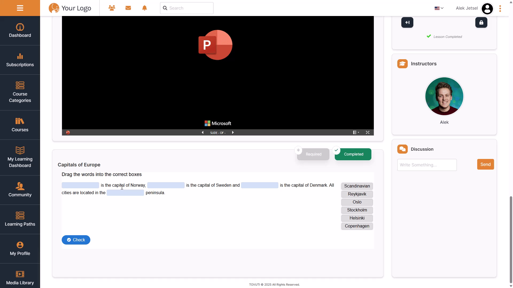Select the Scandinavian word chip
513x288 pixels.
click(357, 186)
